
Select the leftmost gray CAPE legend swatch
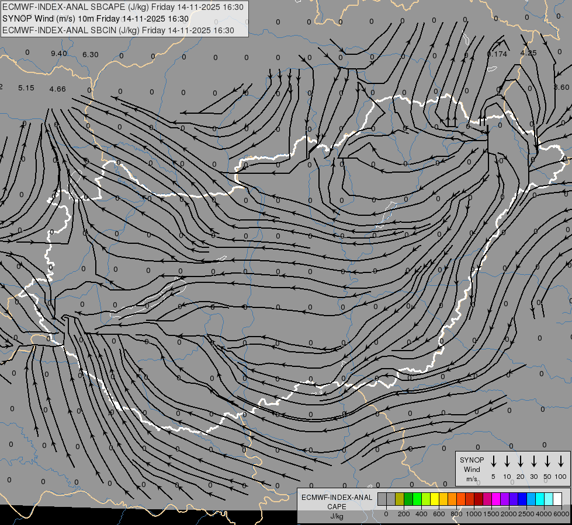[382, 499]
